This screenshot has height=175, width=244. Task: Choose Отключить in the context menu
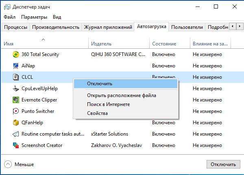(99, 83)
